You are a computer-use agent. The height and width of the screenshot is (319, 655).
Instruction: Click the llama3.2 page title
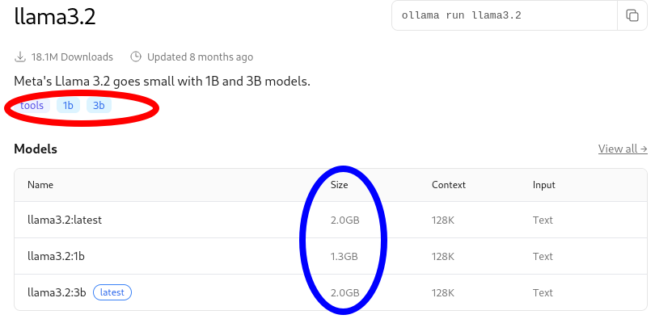tap(55, 16)
